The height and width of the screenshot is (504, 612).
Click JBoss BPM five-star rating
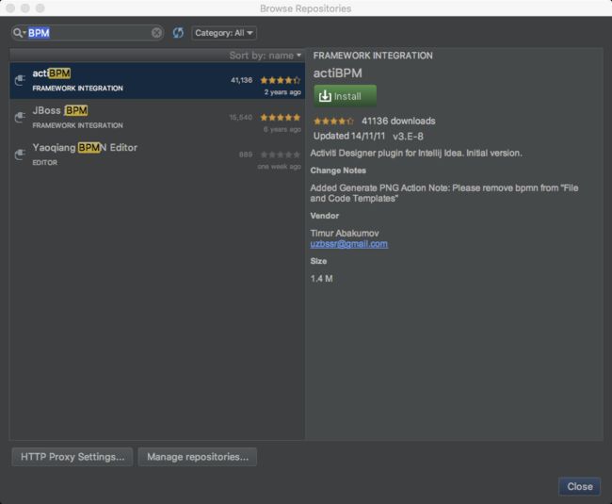tap(281, 118)
